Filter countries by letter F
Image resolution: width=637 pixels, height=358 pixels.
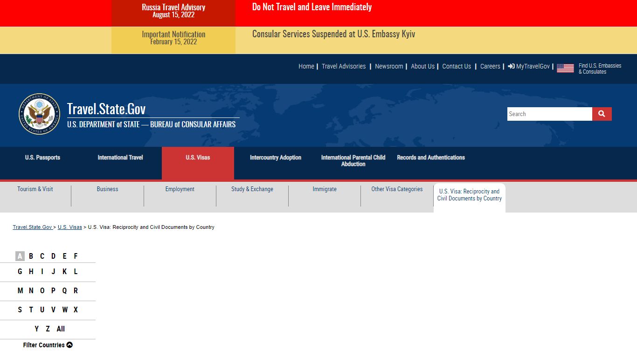coord(76,256)
